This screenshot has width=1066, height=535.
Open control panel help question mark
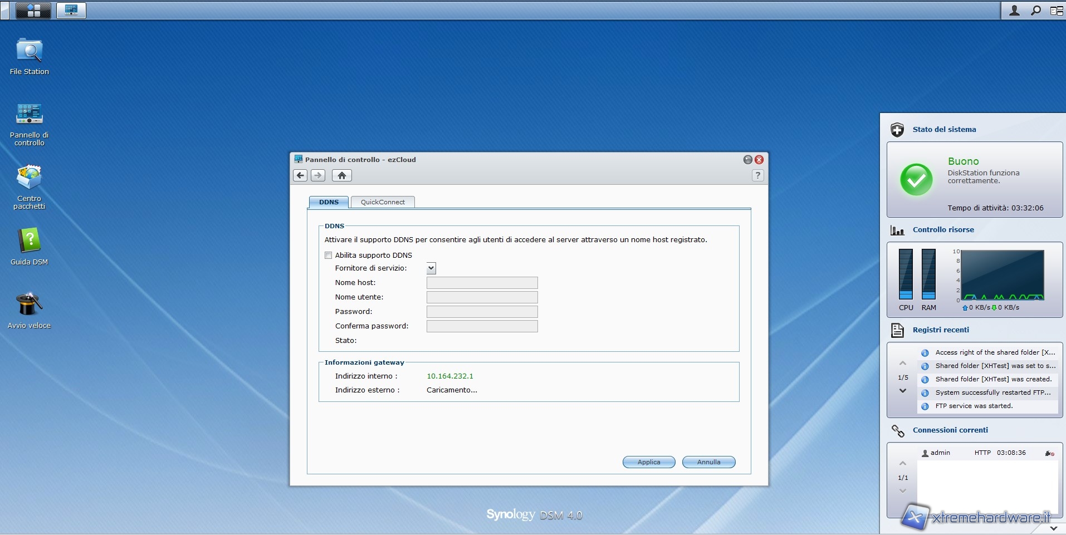pos(757,175)
